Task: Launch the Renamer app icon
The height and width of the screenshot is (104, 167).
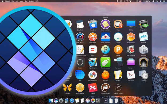Action: pyautogui.click(x=118, y=62)
